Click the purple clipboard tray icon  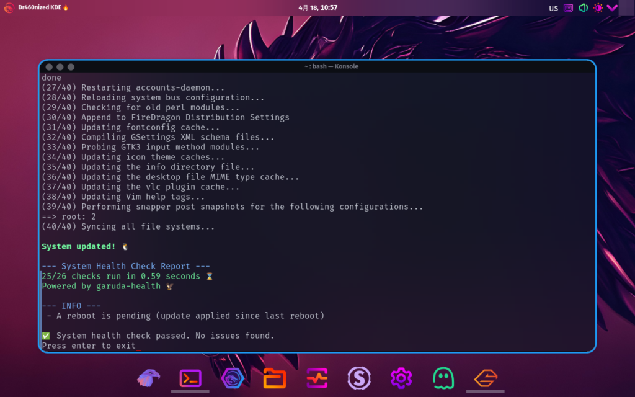pos(568,8)
